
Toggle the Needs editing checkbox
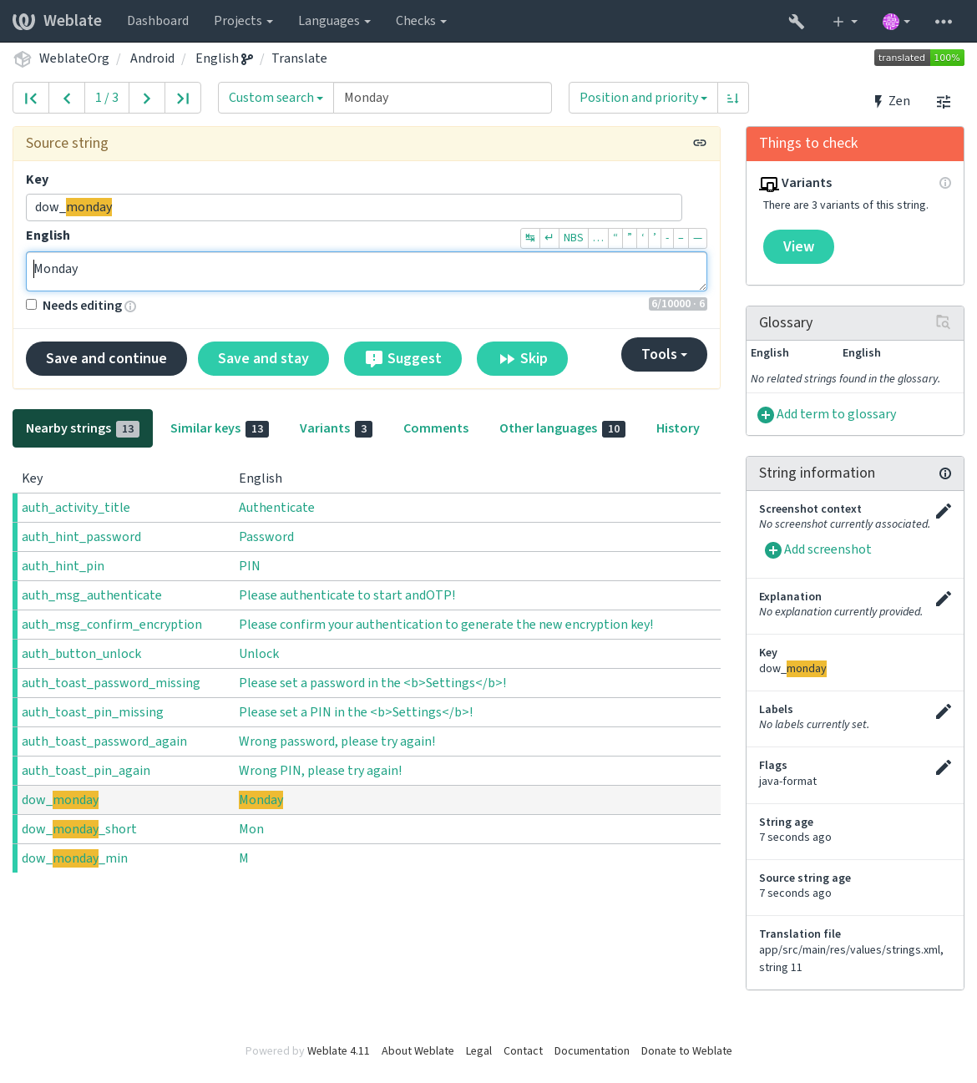[x=32, y=305]
